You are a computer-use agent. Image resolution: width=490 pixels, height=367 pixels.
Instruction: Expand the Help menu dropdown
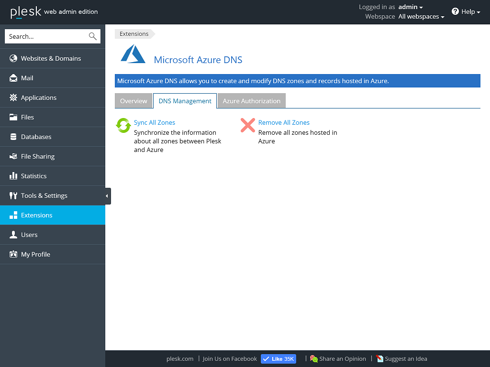(x=466, y=11)
